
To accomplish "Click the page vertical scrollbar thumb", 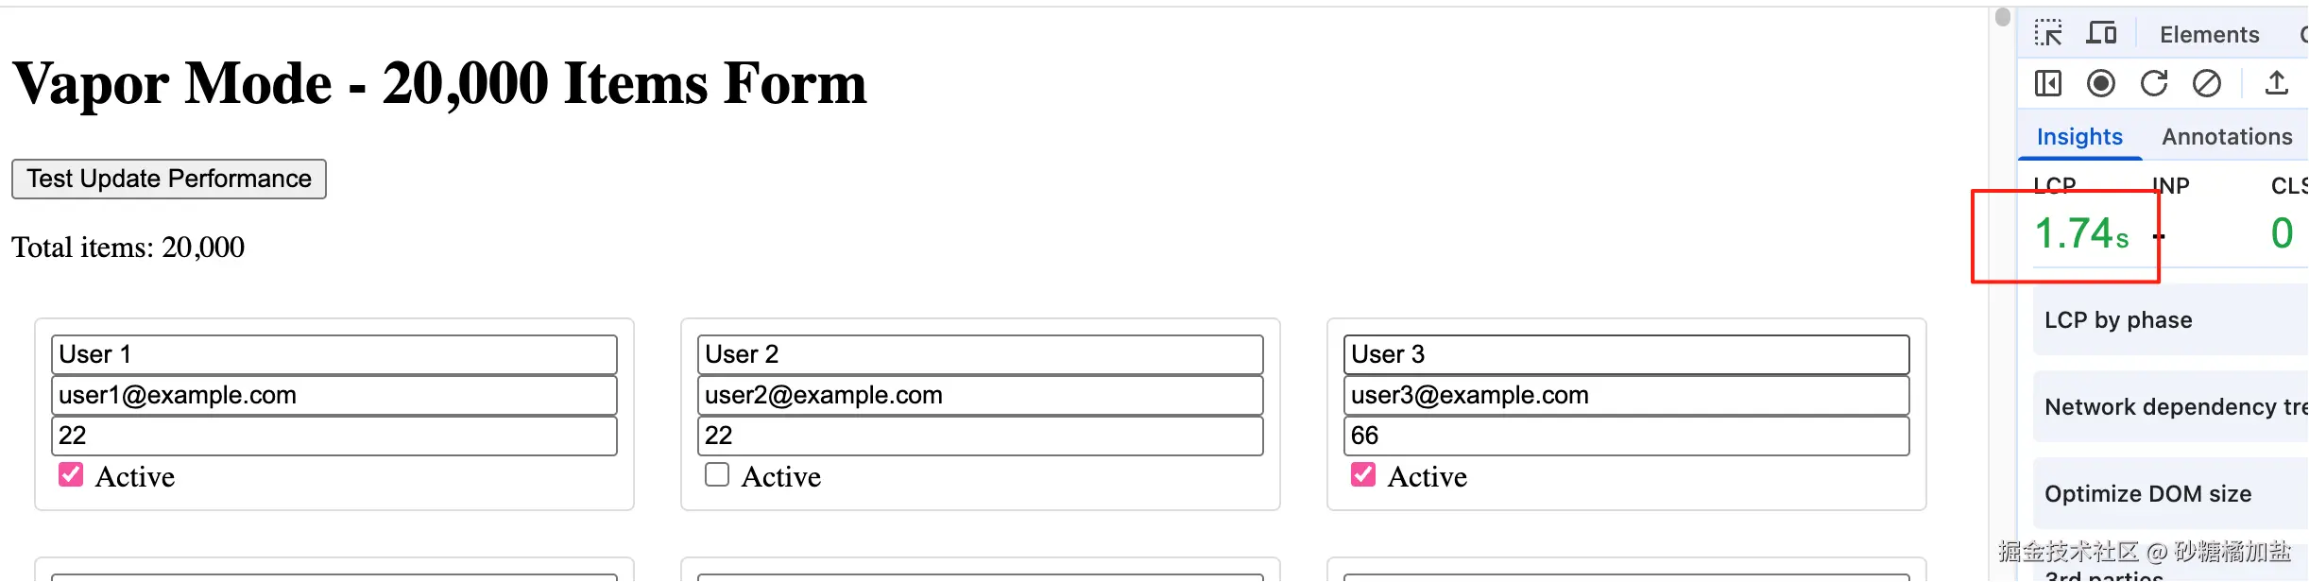I will [2003, 17].
